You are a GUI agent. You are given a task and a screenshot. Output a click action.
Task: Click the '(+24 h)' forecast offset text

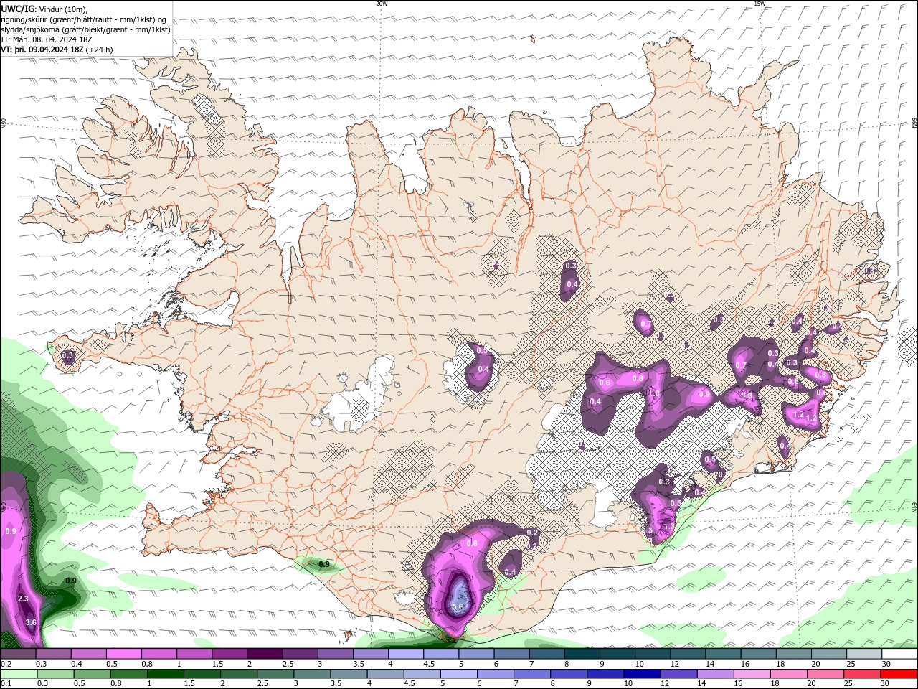point(100,50)
